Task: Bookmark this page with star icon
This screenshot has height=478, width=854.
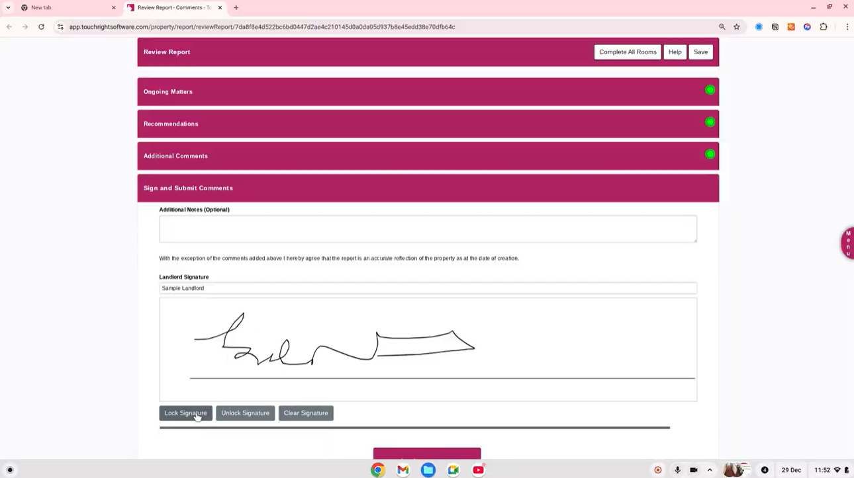Action: 737,27
